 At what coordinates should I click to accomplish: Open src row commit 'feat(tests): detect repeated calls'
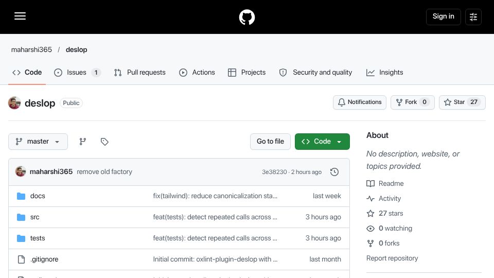(x=215, y=217)
